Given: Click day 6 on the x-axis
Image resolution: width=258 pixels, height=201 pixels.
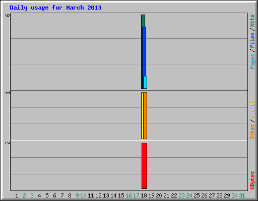Looking at the screenshot, I should click(x=54, y=195).
